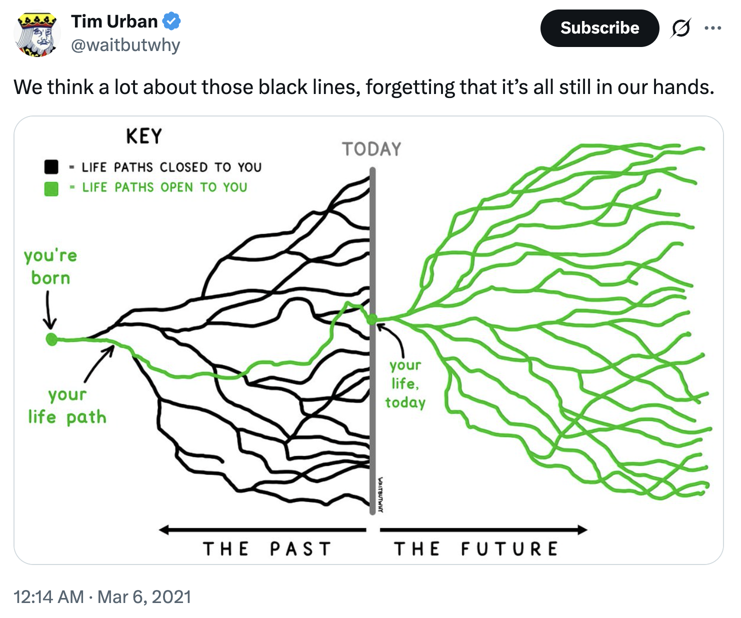Click the "your life path" label
This screenshot has width=741, height=618.
point(67,406)
